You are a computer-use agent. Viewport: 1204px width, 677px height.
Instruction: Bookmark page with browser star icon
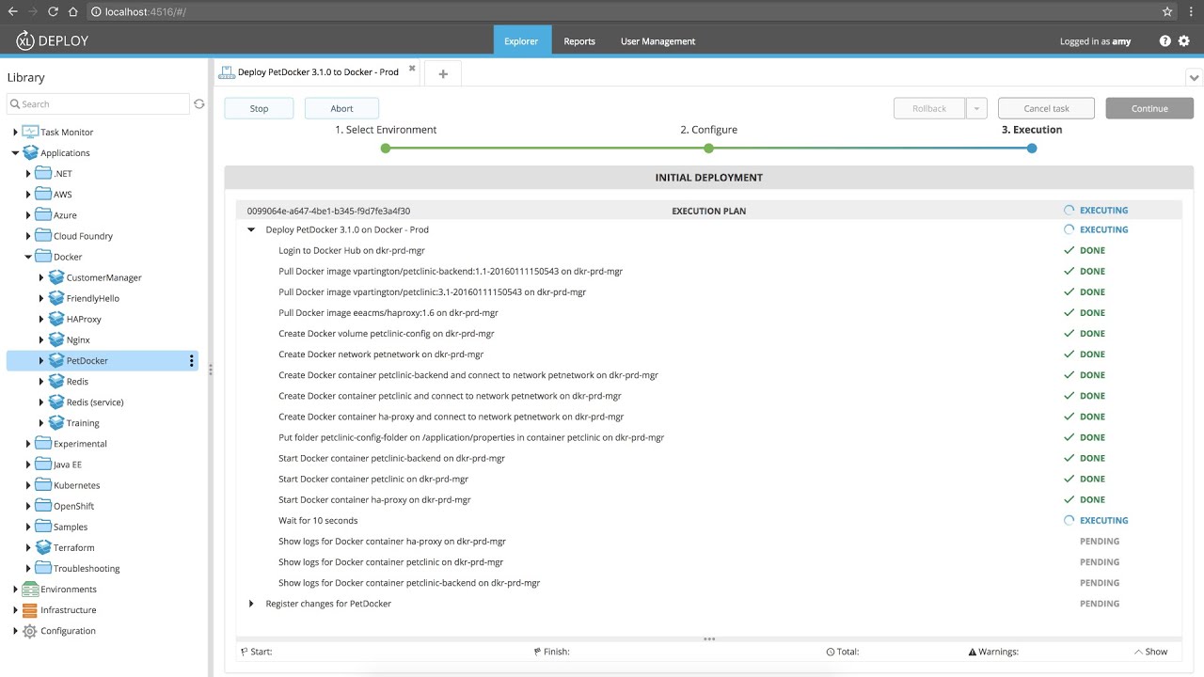click(x=1167, y=11)
